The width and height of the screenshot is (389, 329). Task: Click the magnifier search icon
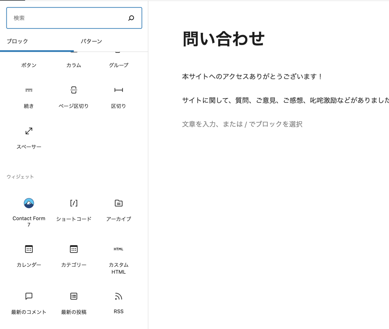131,18
